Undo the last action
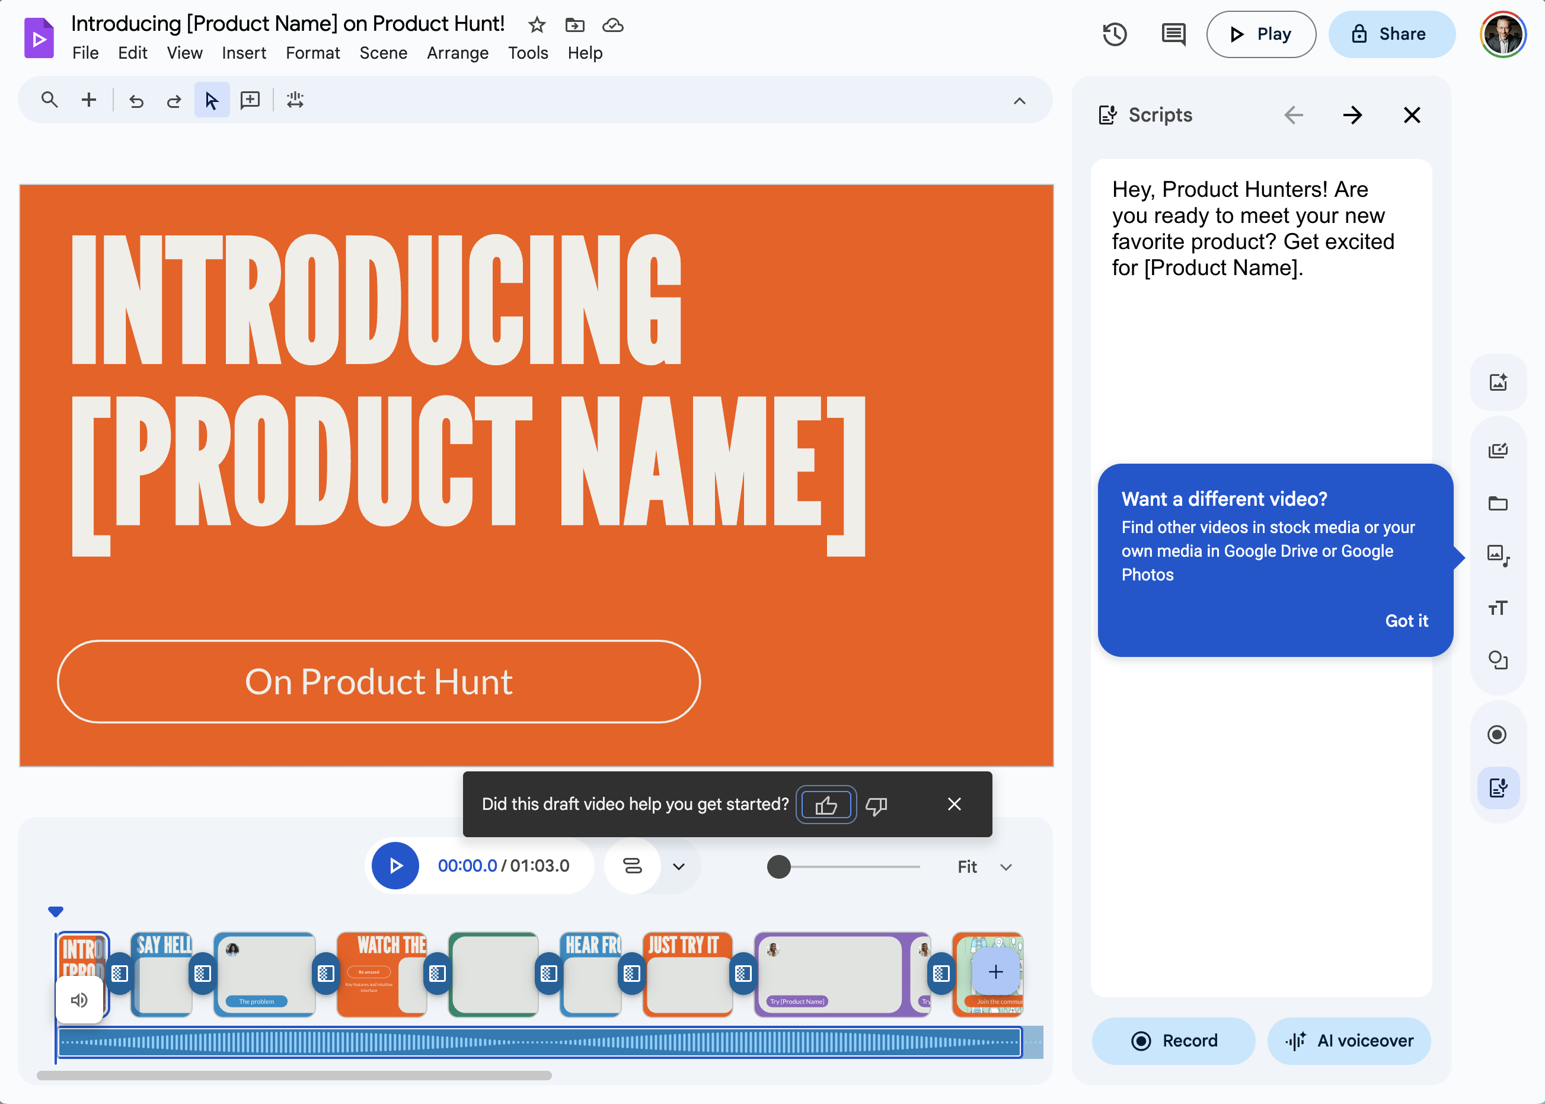1545x1104 pixels. [136, 101]
